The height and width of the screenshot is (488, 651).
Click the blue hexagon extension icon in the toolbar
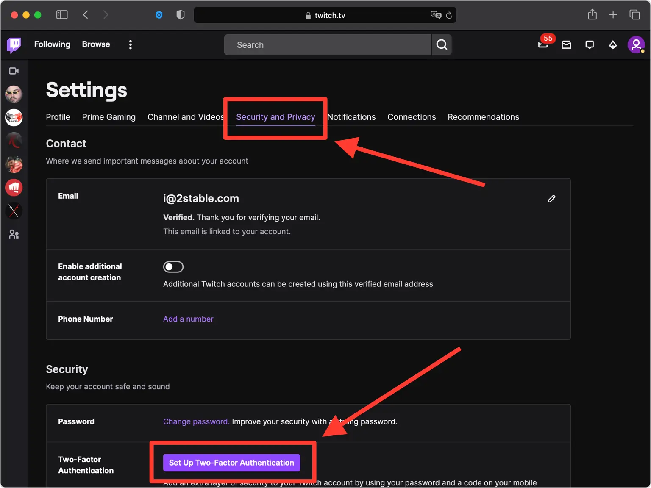[159, 15]
